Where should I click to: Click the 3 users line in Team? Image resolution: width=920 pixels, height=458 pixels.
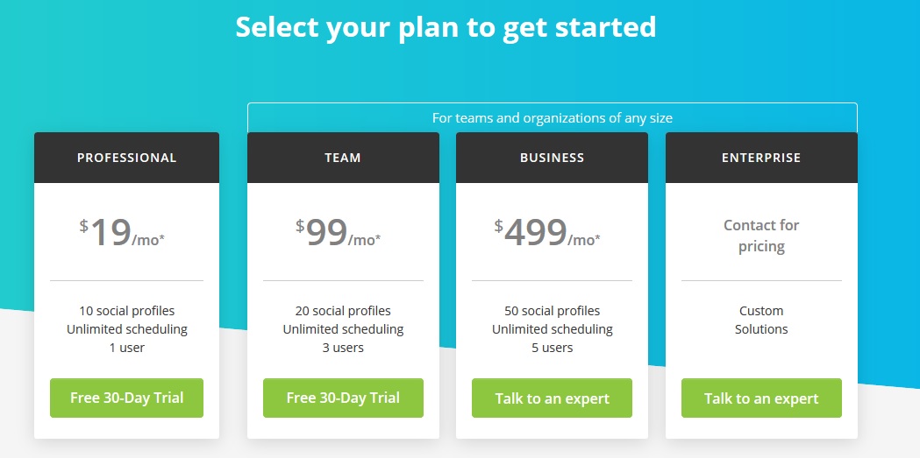pos(343,348)
